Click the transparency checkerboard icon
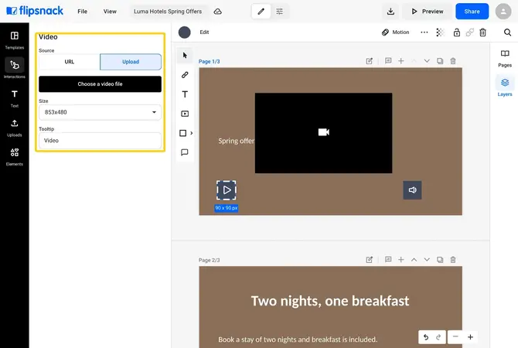Viewport: 518px width, 348px height. click(x=440, y=32)
